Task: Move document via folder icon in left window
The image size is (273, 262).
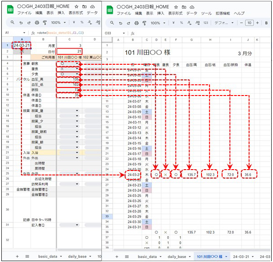Action: 84,7
